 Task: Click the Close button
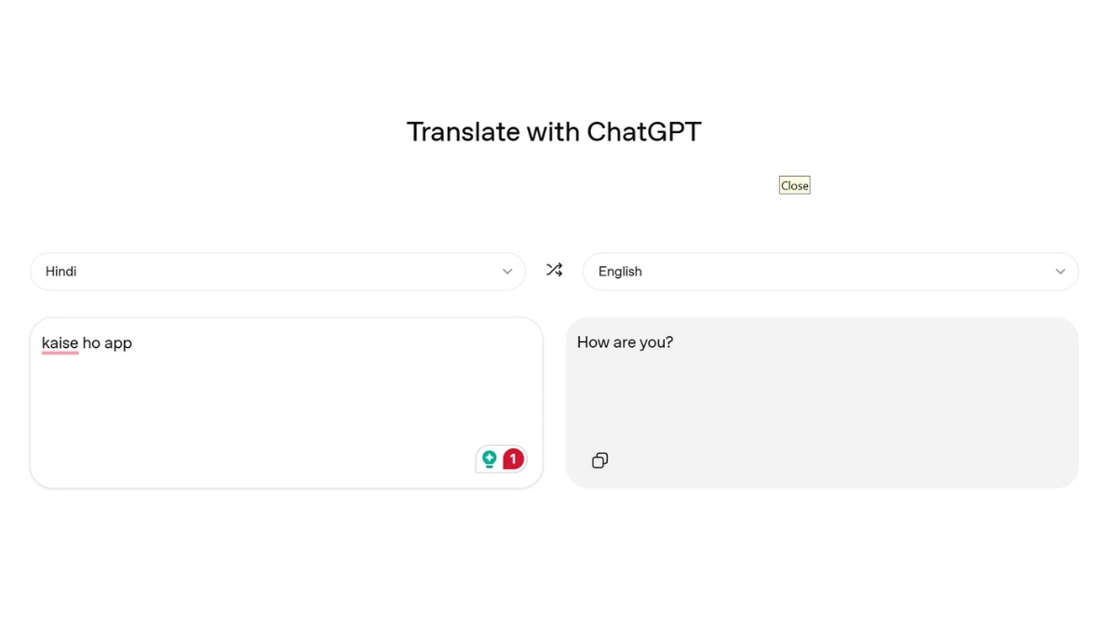click(x=794, y=184)
